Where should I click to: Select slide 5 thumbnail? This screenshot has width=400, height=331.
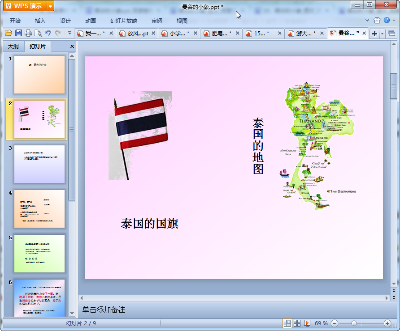39,254
